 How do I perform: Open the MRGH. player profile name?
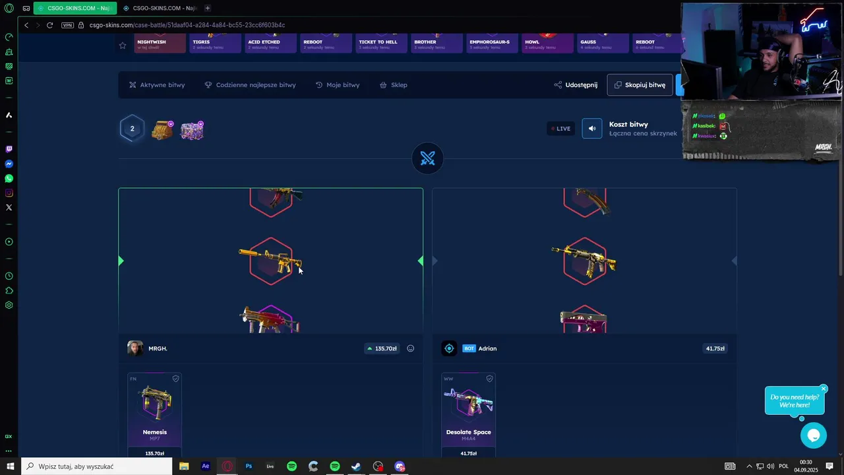pos(158,348)
